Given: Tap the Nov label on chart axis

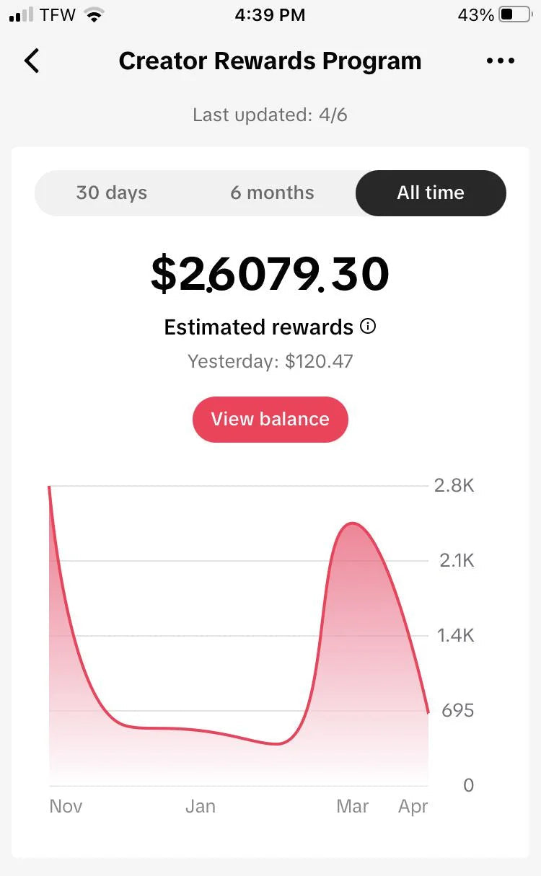Looking at the screenshot, I should pyautogui.click(x=66, y=806).
